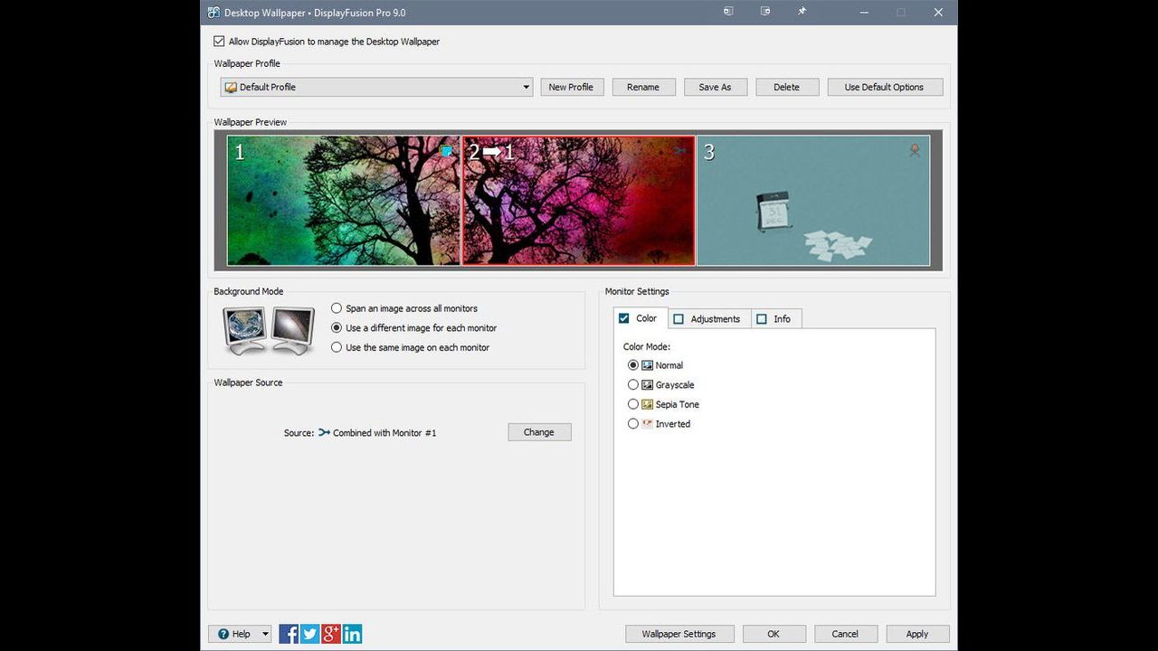Select the Normal color mode radio button

(x=633, y=365)
